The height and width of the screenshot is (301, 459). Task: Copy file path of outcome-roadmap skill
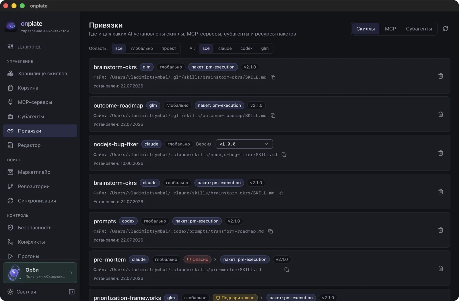point(273,116)
